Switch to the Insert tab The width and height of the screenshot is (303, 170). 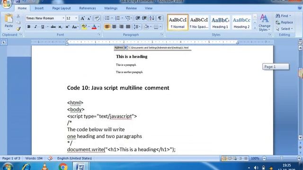coord(39,8)
